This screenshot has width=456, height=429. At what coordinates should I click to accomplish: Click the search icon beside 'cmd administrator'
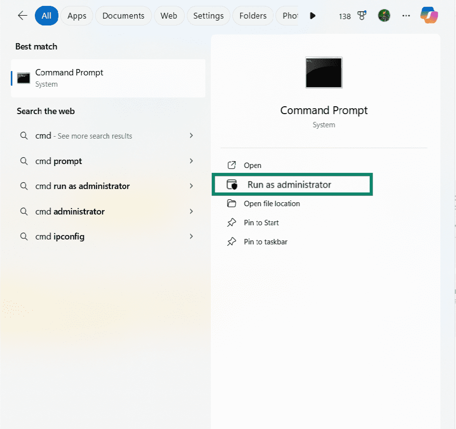[x=24, y=211]
